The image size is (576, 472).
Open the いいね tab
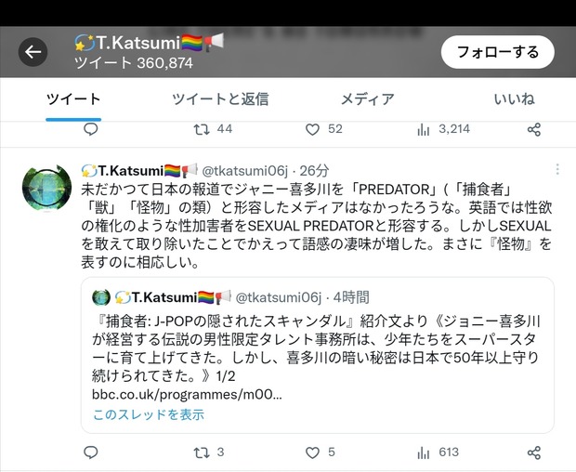(515, 99)
